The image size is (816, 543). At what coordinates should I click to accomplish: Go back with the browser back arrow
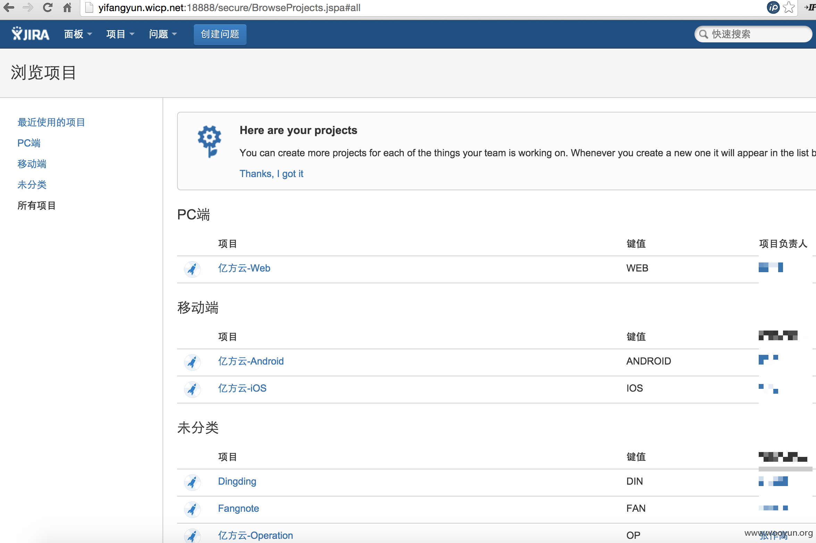pyautogui.click(x=9, y=7)
